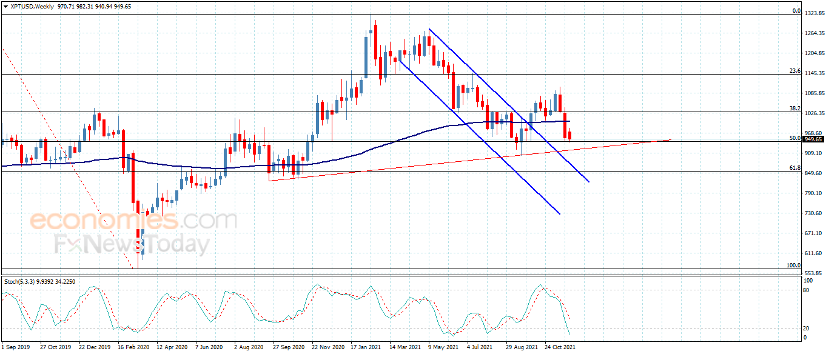Click the 1026.35 price axis label
The image size is (826, 354).
pyautogui.click(x=814, y=113)
